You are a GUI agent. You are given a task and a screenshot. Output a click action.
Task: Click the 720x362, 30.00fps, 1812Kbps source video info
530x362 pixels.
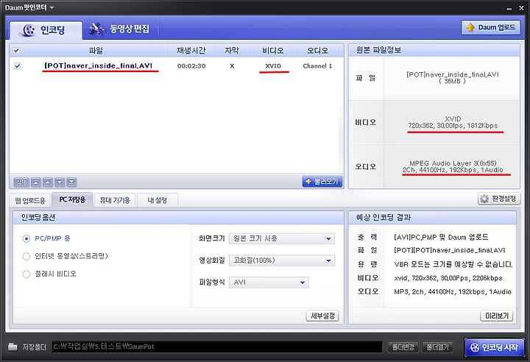coord(453,126)
